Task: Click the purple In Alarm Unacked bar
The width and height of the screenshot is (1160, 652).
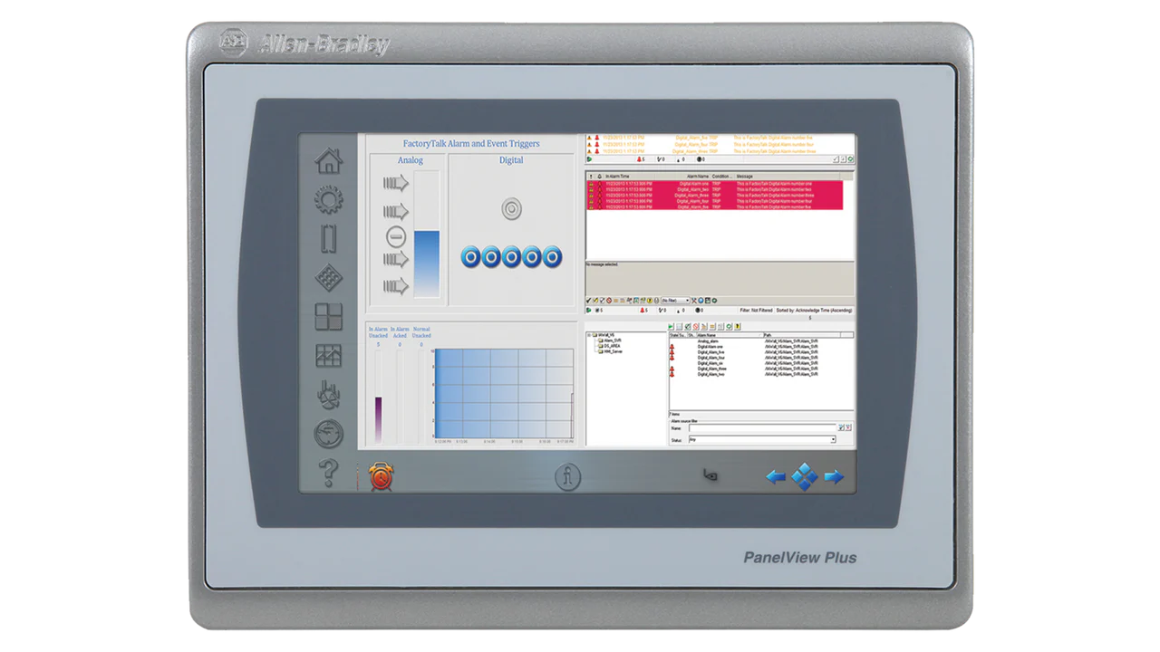Action: 378,419
